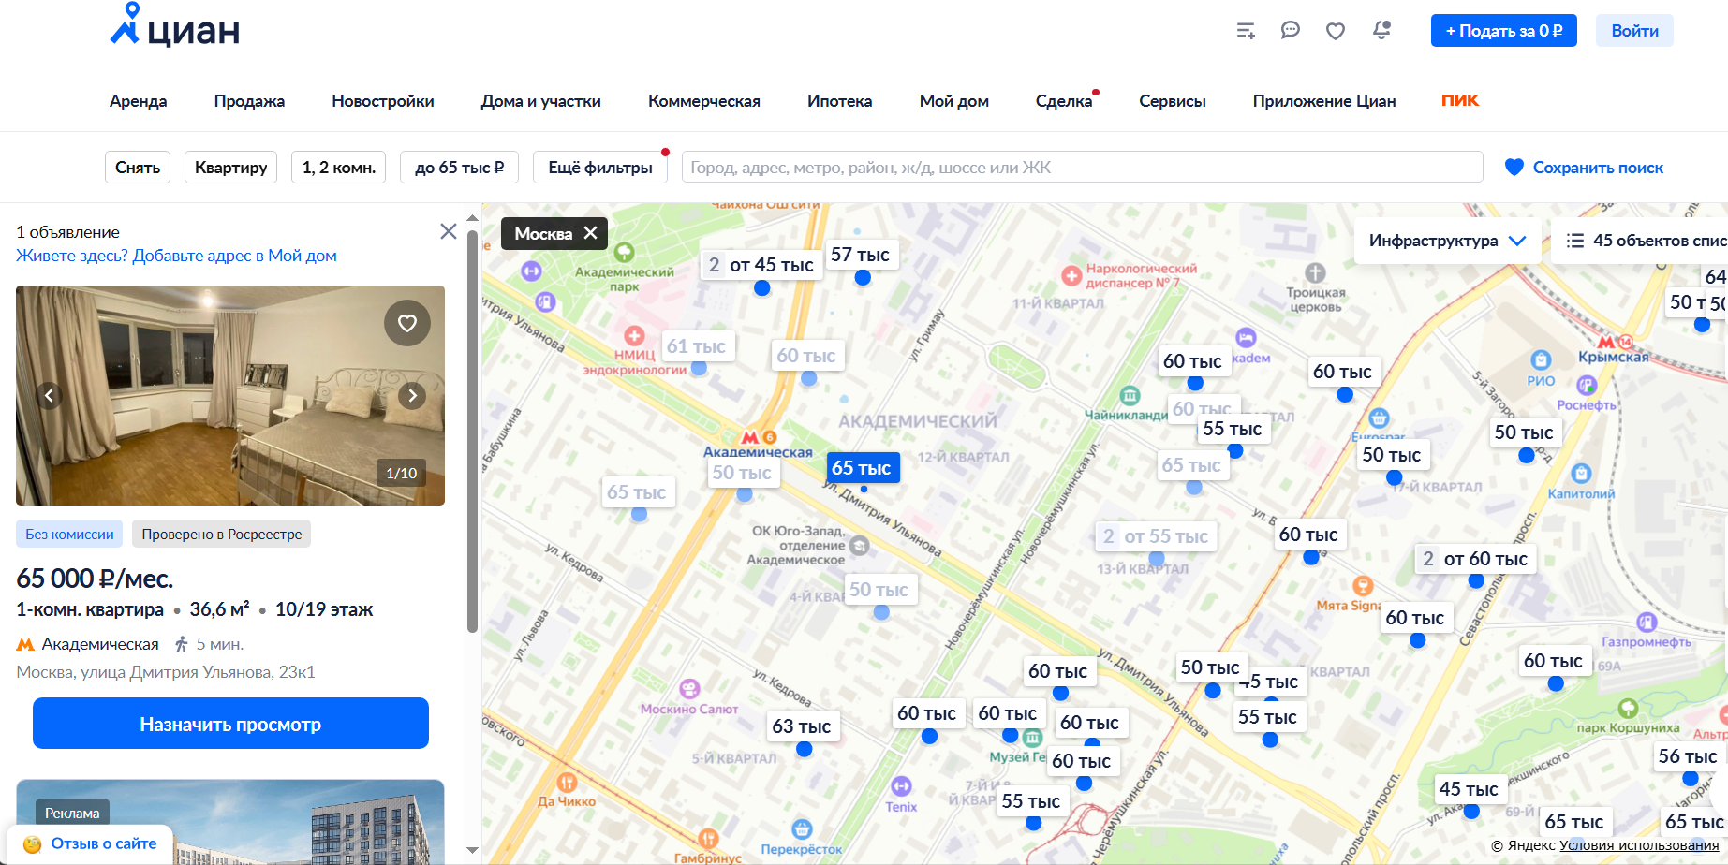The image size is (1728, 865).
Task: Click the Чайникленд museum icon on map
Action: tap(1130, 395)
